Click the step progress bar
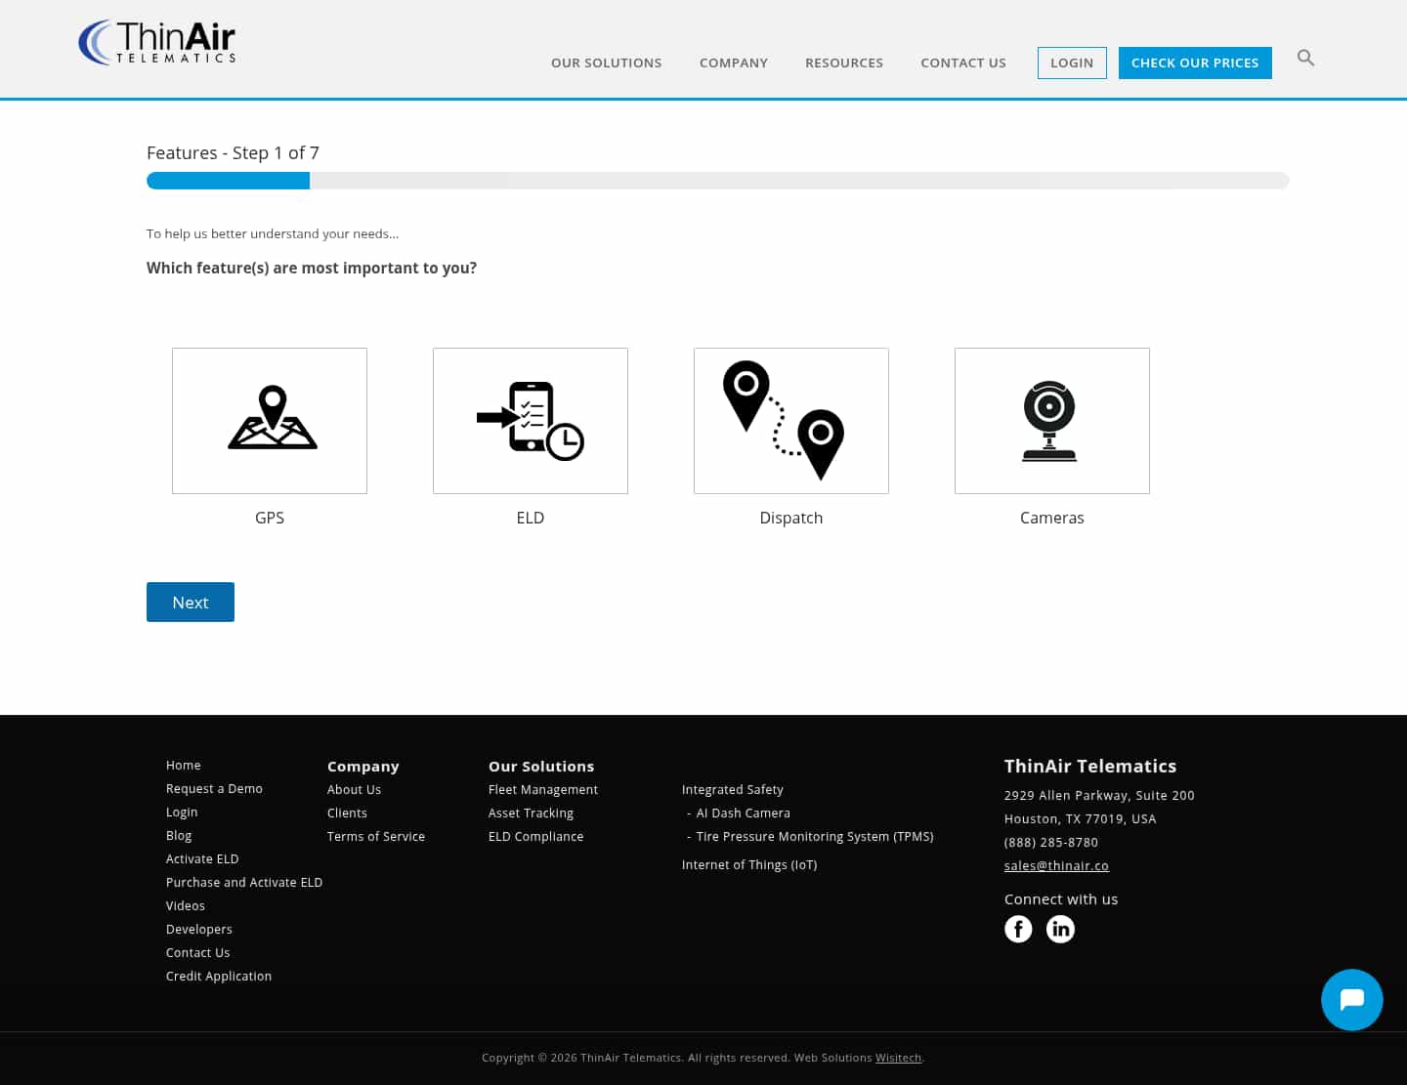 coord(718,180)
